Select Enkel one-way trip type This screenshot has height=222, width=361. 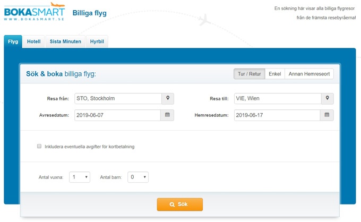coord(274,74)
